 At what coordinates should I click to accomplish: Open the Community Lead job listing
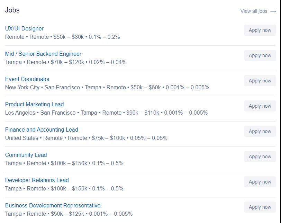26,155
